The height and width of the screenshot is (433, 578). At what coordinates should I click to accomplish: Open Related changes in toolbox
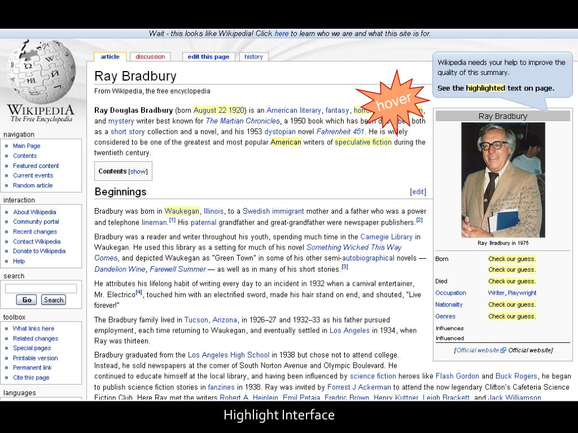(x=36, y=338)
